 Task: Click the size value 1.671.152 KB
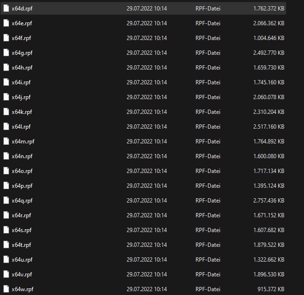pyautogui.click(x=269, y=215)
